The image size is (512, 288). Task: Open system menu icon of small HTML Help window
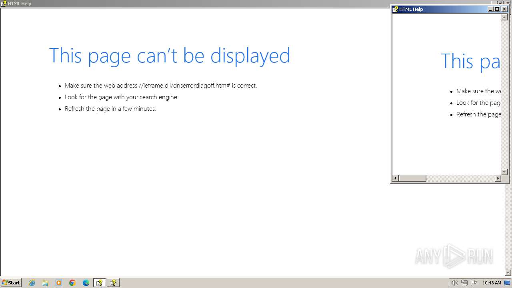[x=395, y=9]
